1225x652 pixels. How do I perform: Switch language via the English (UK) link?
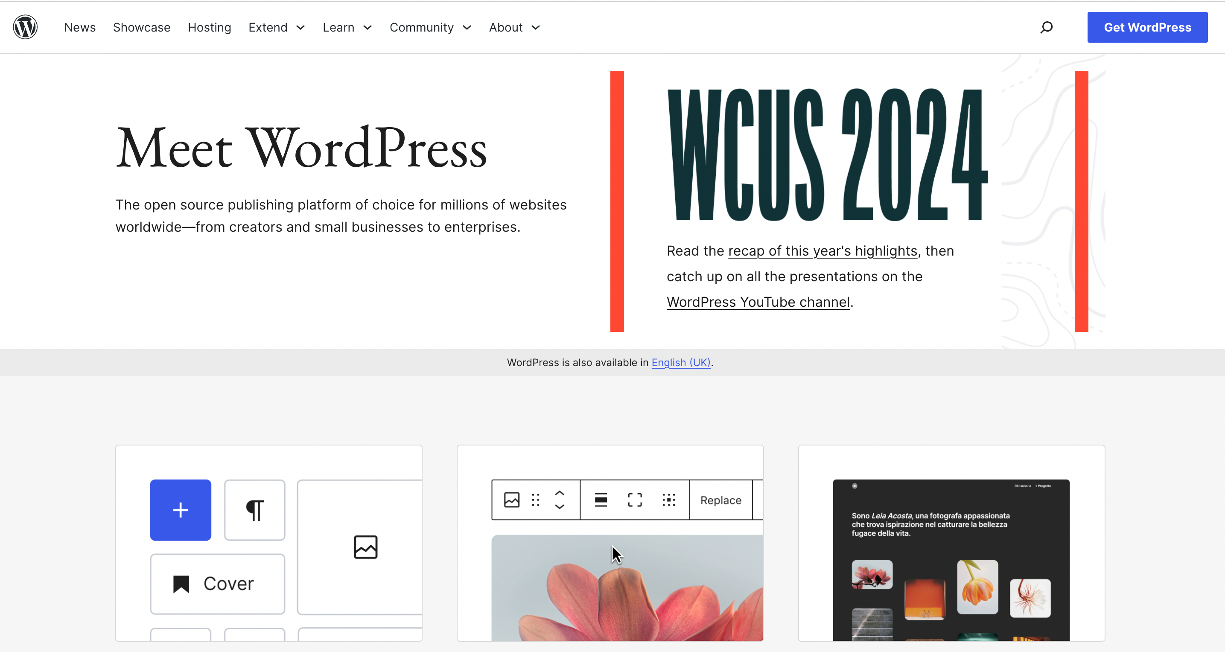pyautogui.click(x=681, y=362)
